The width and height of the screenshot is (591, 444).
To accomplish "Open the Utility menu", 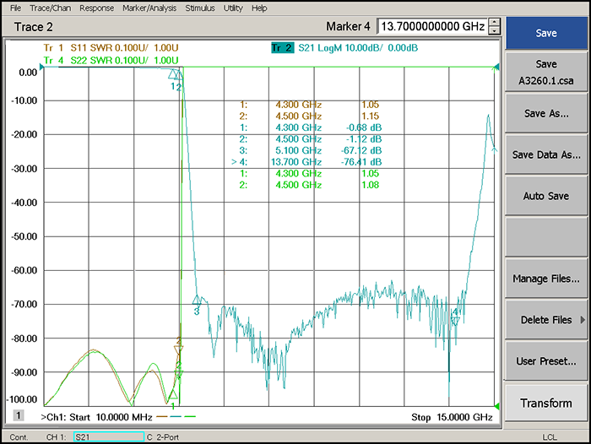I will click(233, 8).
